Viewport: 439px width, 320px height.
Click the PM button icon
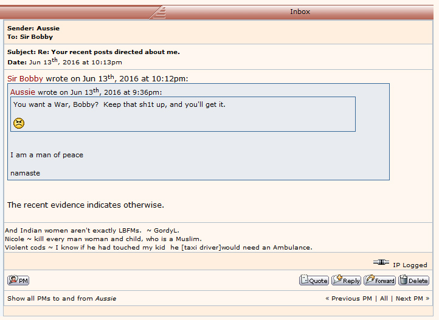point(18,280)
